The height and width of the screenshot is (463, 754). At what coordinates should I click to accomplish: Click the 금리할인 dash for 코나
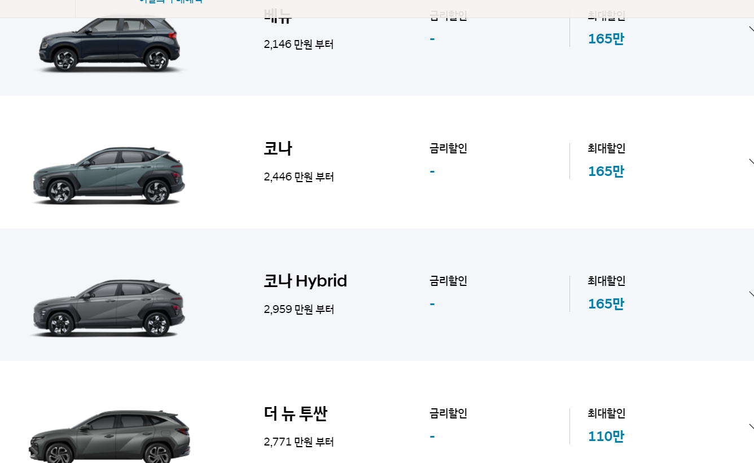click(432, 171)
